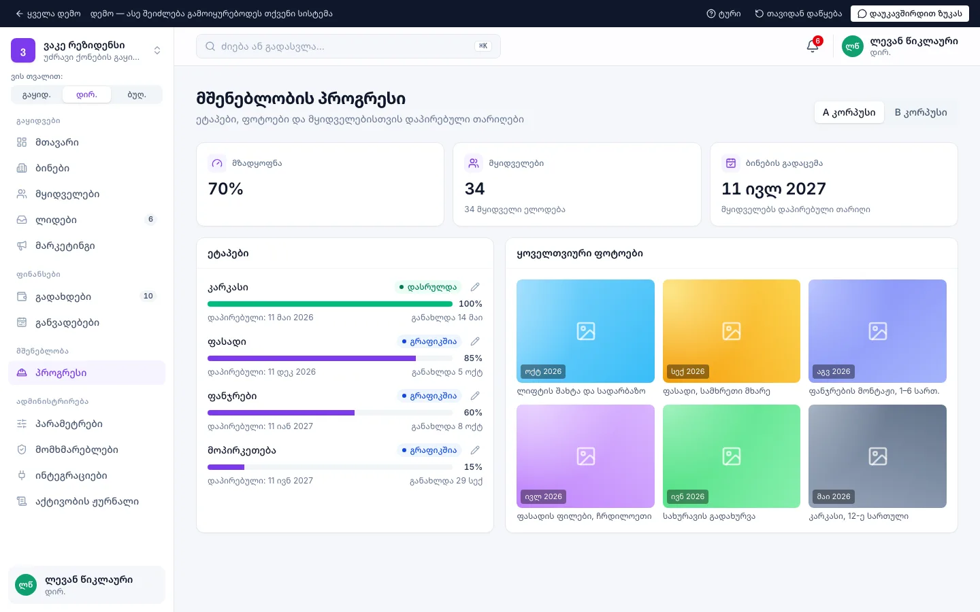Image resolution: width=980 pixels, height=612 pixels.
Task: Open მთავარი in the sidebar
Action: click(x=86, y=142)
